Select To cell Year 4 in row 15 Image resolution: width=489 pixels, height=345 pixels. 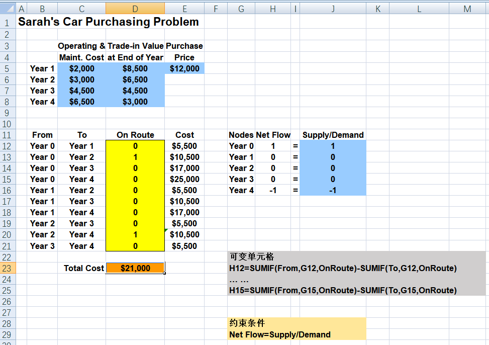[82, 179]
